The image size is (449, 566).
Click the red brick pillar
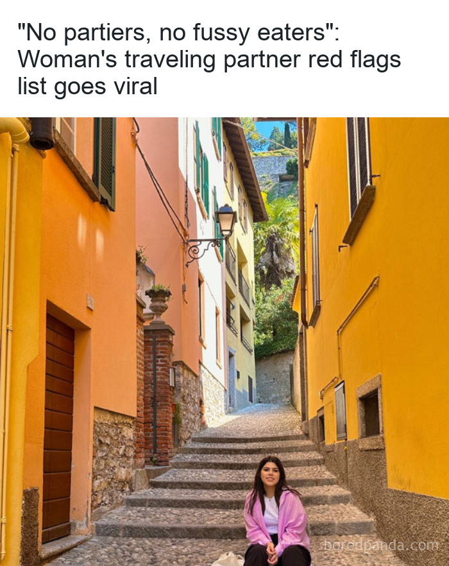(x=158, y=393)
